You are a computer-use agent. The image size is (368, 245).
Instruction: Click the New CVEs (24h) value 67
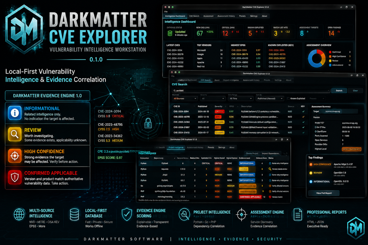click(x=200, y=33)
